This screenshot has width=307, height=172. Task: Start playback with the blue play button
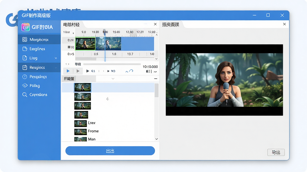coord(68,71)
